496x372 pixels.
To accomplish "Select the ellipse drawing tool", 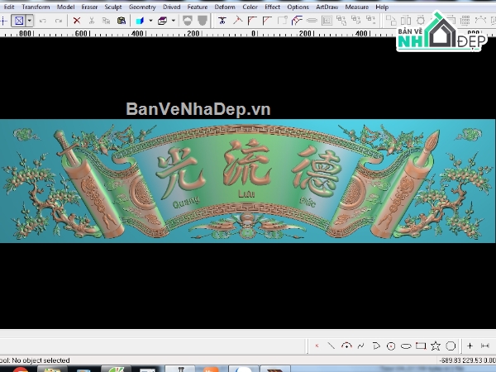I will [406, 346].
